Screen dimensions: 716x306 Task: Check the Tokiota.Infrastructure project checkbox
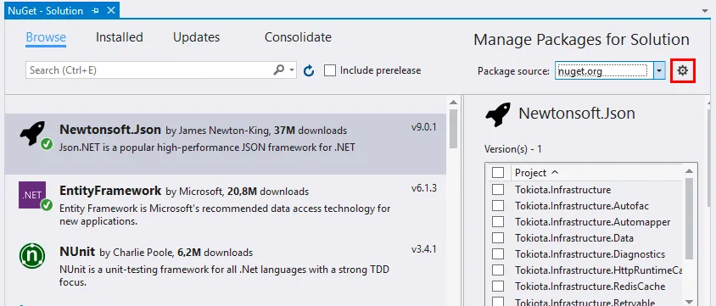coord(498,189)
